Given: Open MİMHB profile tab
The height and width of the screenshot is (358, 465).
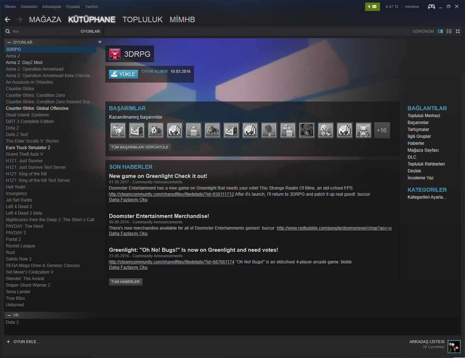Looking at the screenshot, I should [x=182, y=20].
